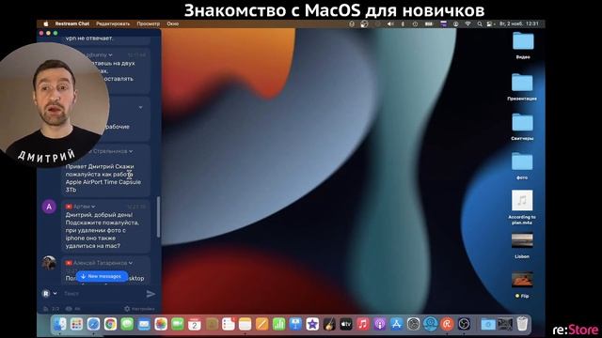The width and height of the screenshot is (602, 338).
Task: Open App Store from the Dock
Action: click(x=397, y=324)
